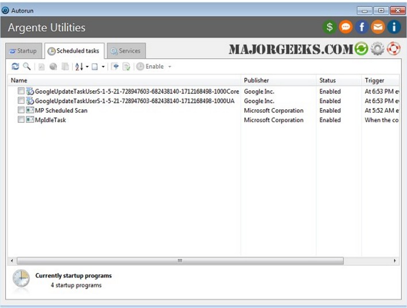Sort by the Status column header
The image size is (407, 308).
point(339,81)
